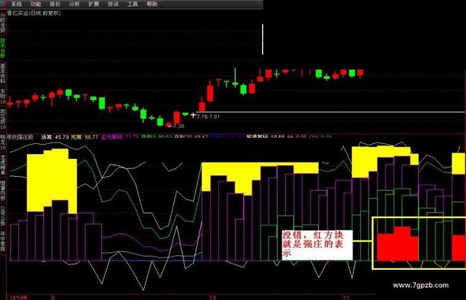Open the 扩展 menu
The height and width of the screenshot is (300, 466).
point(94,4)
